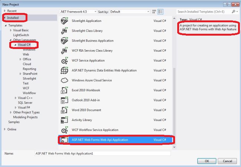Switch template list to medium icons list view
The height and width of the screenshot is (167, 241).
pyautogui.click(x=161, y=12)
